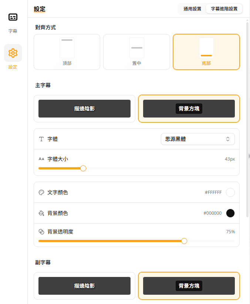Click the 背景透明度 opacity icon
Screen dimensions: 250x304
click(41, 232)
